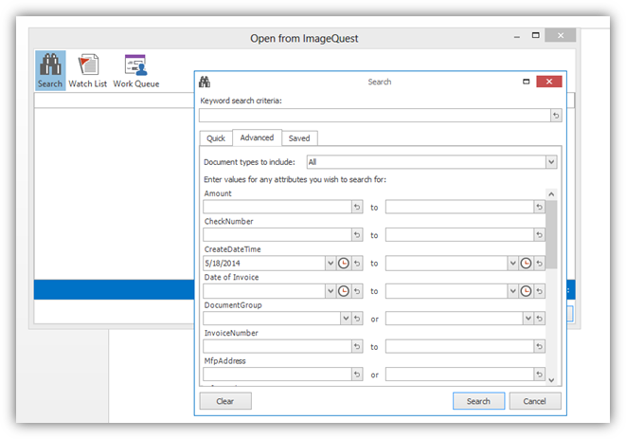Click the CreateDateTime field showing 5/18/2014
Screen dimensions: 626x439
(264, 263)
